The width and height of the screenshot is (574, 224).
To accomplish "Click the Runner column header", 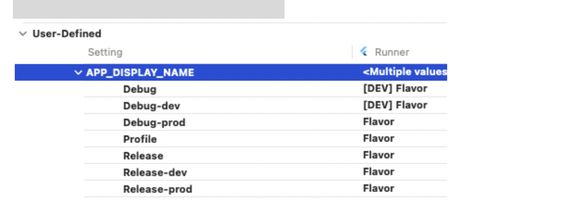I will [392, 52].
